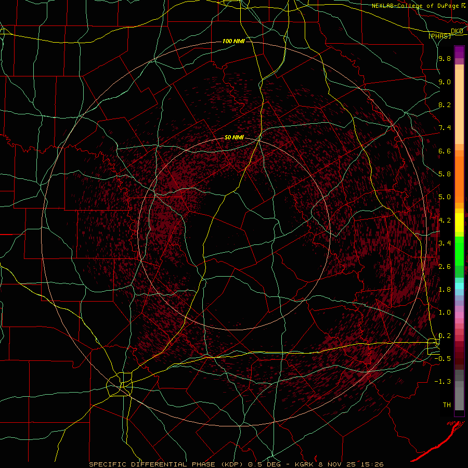Click the 8 NOV 25 date in caption

pos(336,464)
